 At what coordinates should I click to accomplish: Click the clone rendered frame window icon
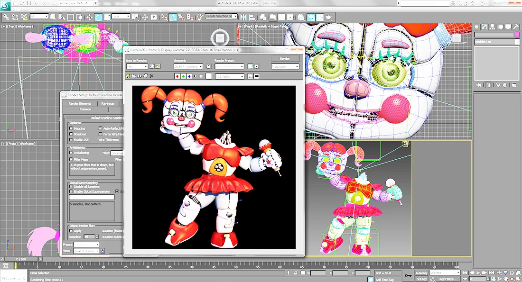(133, 76)
